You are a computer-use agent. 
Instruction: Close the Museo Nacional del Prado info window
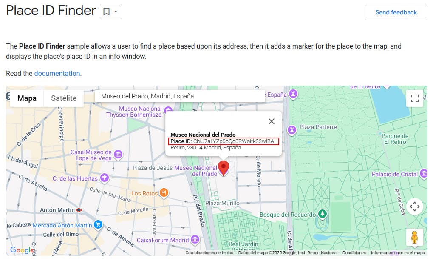[272, 121]
